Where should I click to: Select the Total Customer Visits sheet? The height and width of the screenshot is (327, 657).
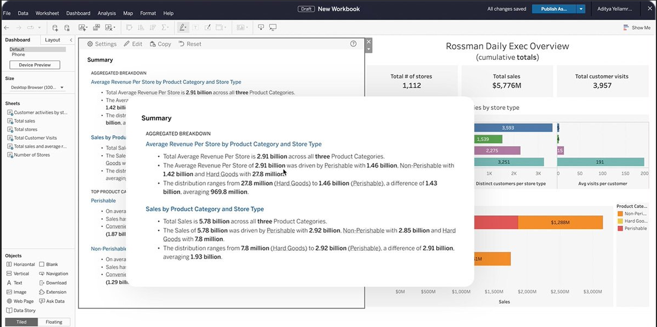tap(32, 138)
